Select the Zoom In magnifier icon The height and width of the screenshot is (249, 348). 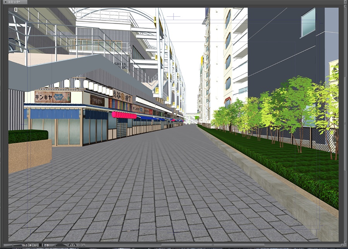tap(35, 245)
